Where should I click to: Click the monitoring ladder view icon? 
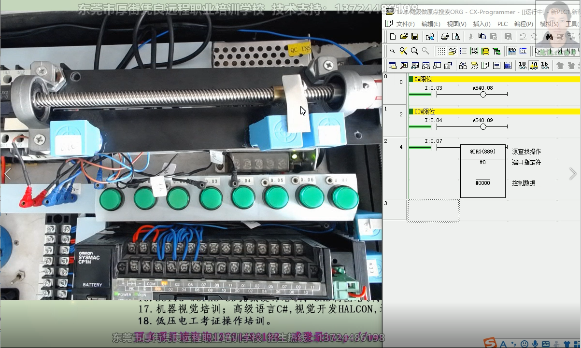474,51
